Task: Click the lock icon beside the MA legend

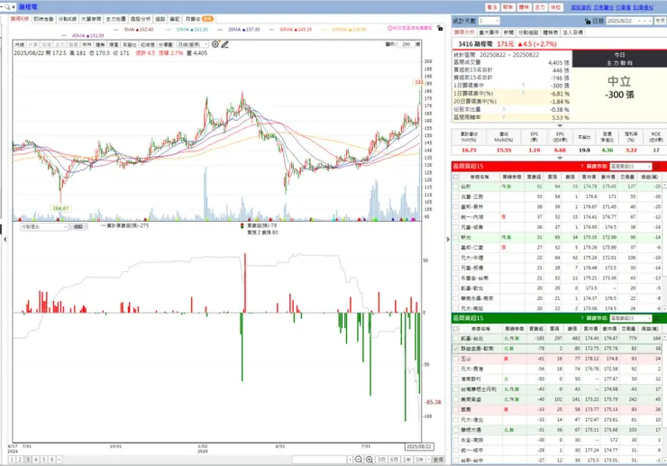Action: click(x=440, y=28)
